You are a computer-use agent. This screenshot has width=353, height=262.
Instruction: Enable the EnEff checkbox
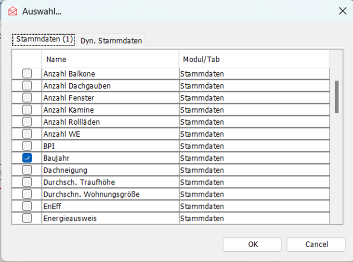coord(27,206)
